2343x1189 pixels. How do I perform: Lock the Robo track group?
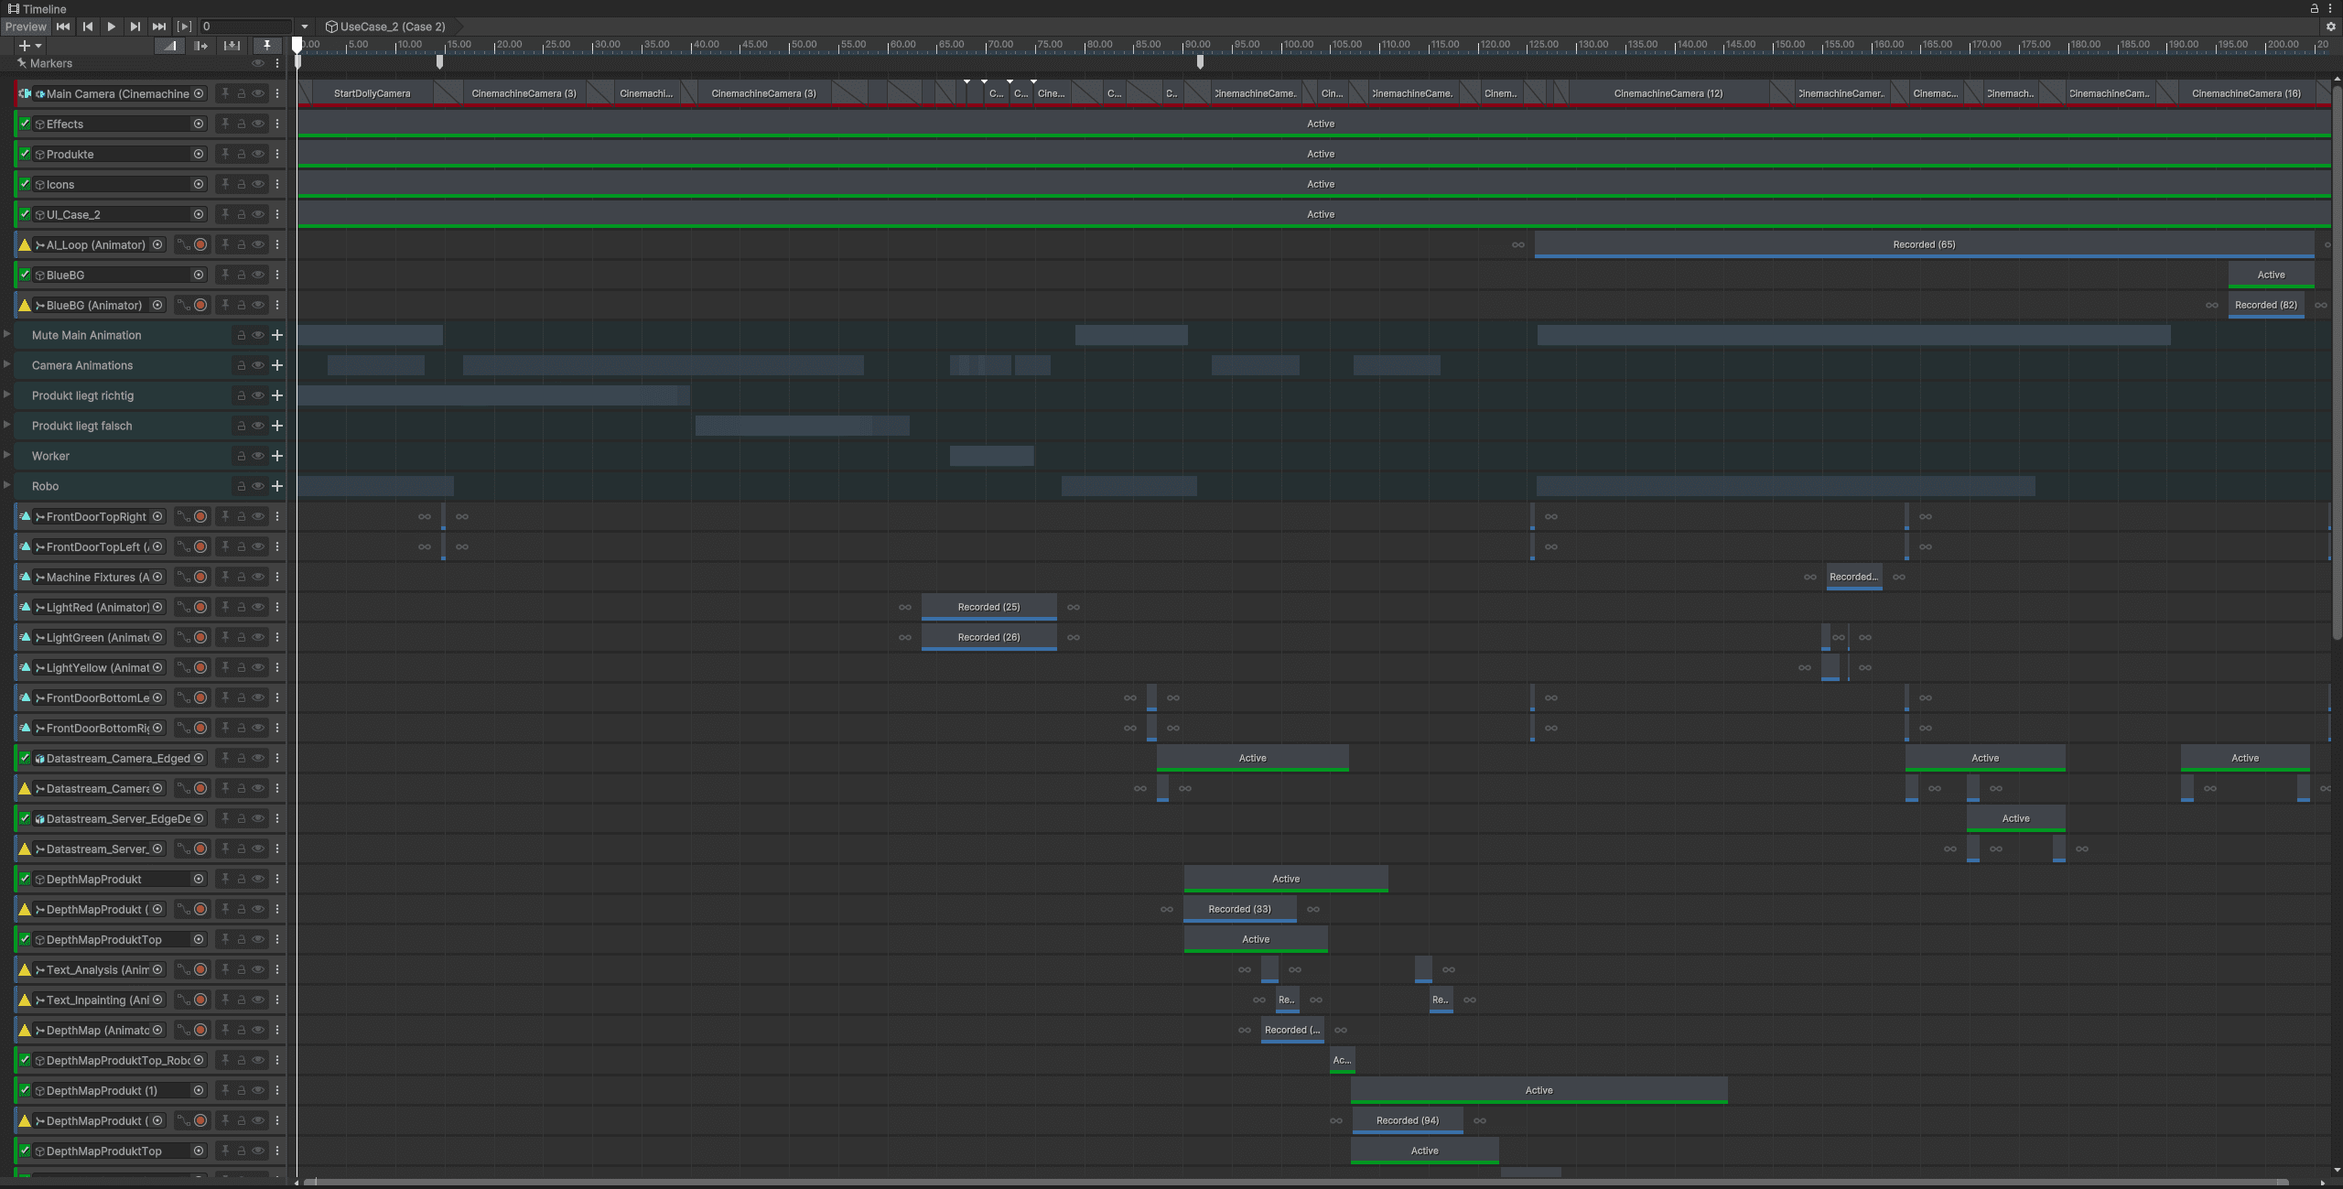242,486
